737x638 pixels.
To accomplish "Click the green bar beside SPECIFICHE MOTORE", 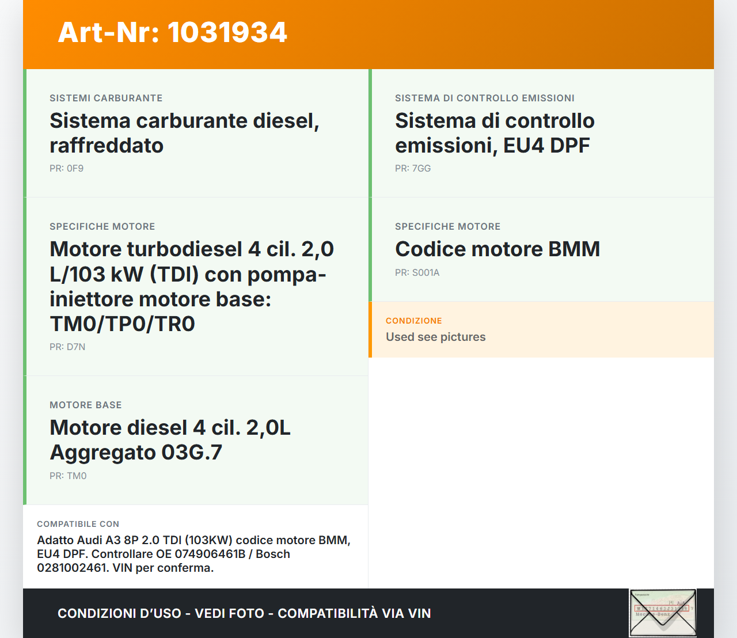I will pos(25,285).
